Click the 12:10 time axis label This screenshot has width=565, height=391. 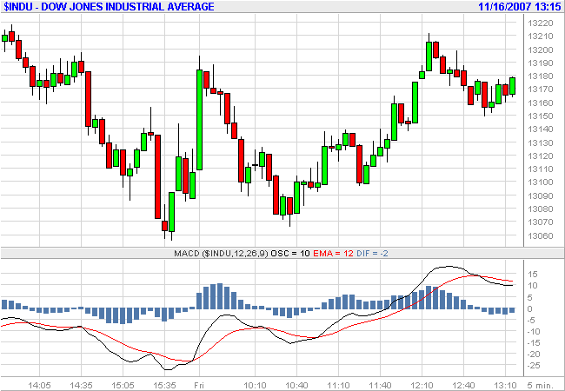[422, 385]
